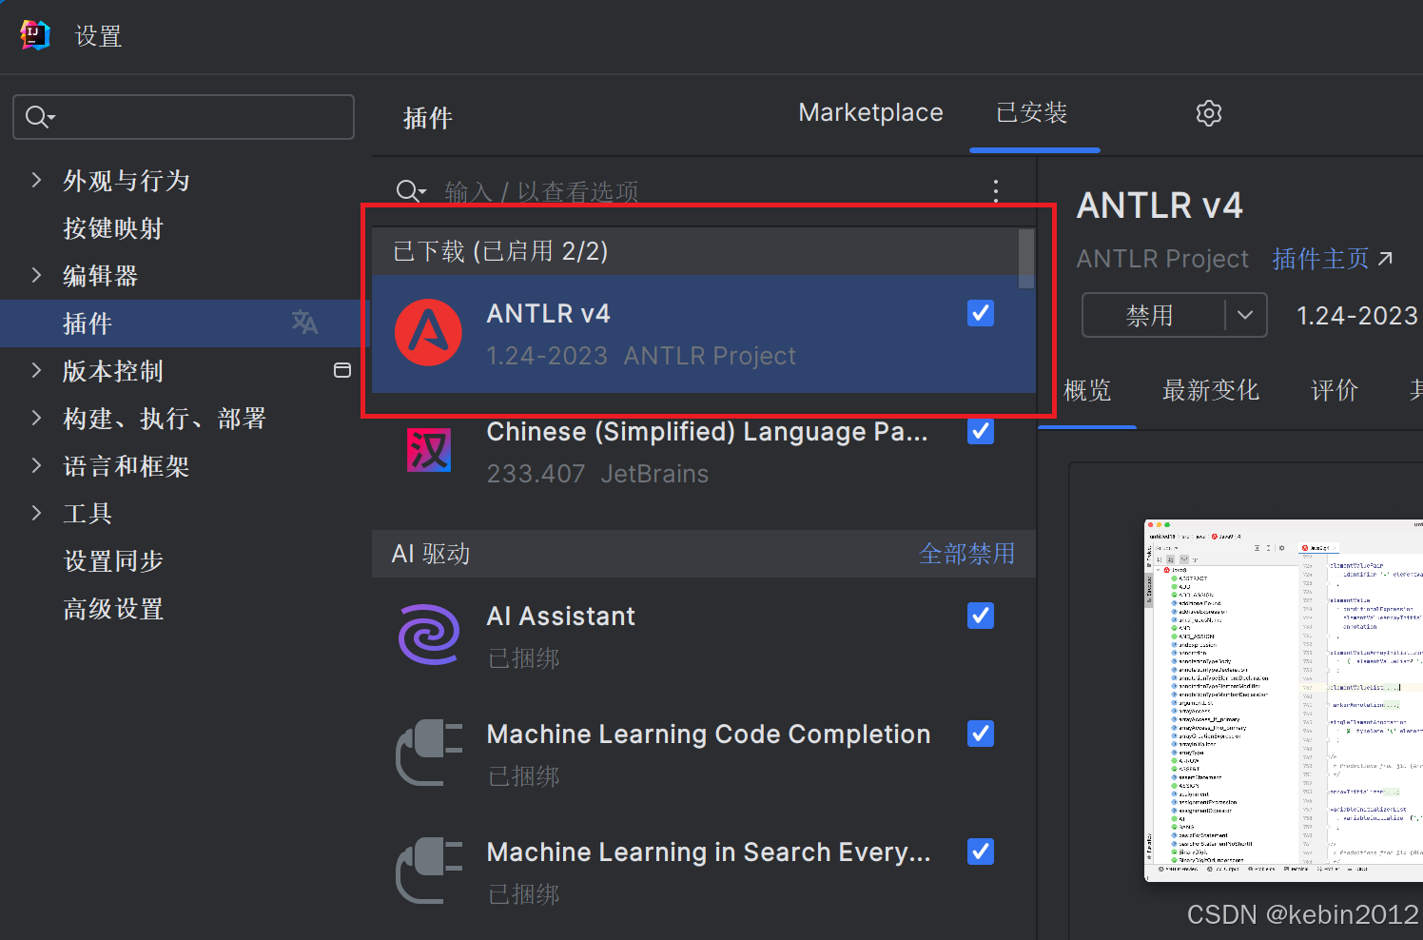Viewport: 1423px width, 940px height.
Task: Click the project-level icon beside 版本控制
Action: click(342, 370)
